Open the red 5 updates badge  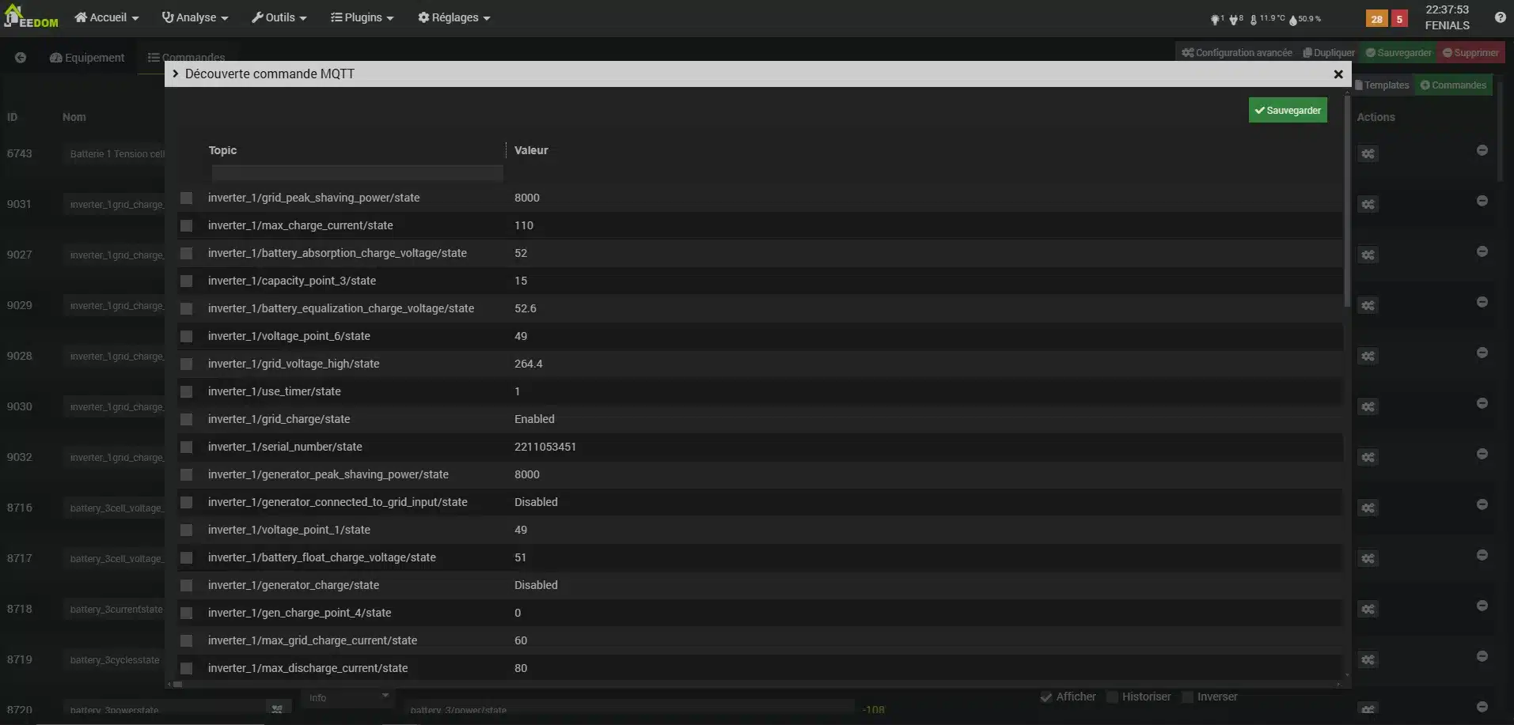tap(1399, 19)
